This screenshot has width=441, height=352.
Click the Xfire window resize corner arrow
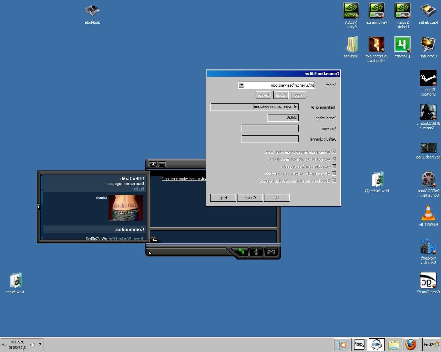[x=150, y=253]
